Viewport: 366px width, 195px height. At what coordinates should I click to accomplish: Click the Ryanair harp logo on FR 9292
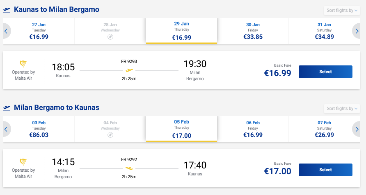point(23,162)
